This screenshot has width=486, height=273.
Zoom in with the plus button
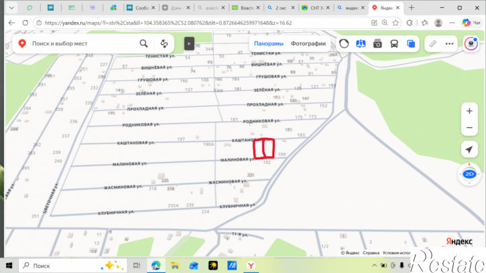click(x=469, y=111)
